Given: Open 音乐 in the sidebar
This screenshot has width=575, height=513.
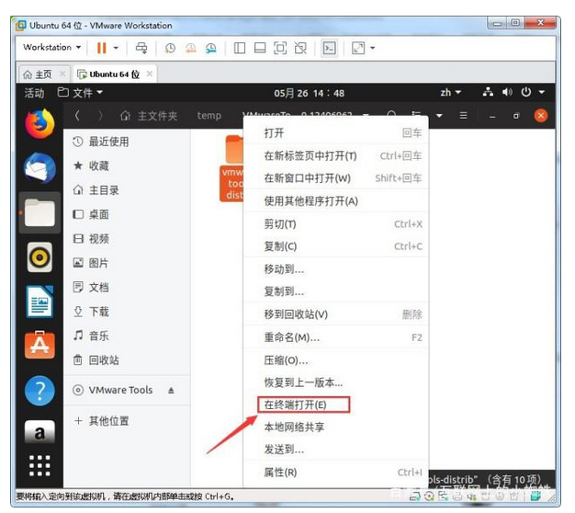Looking at the screenshot, I should pyautogui.click(x=127, y=336).
